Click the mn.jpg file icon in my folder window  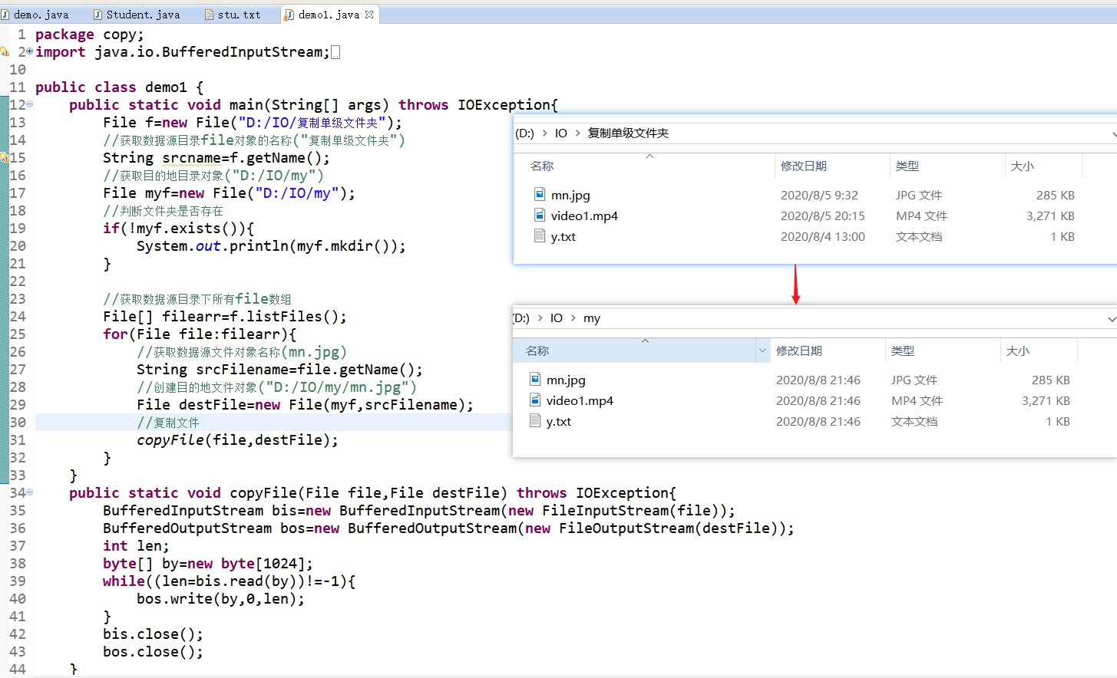535,380
